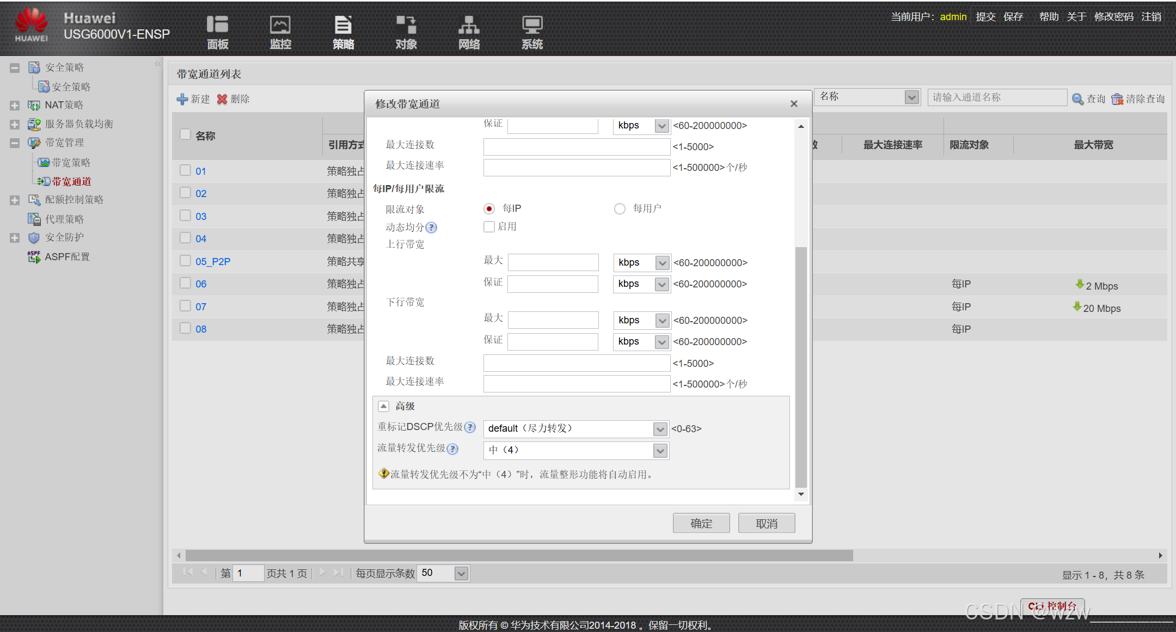This screenshot has width=1176, height=632.
Task: Open the 系统 system icon
Action: pyautogui.click(x=532, y=25)
